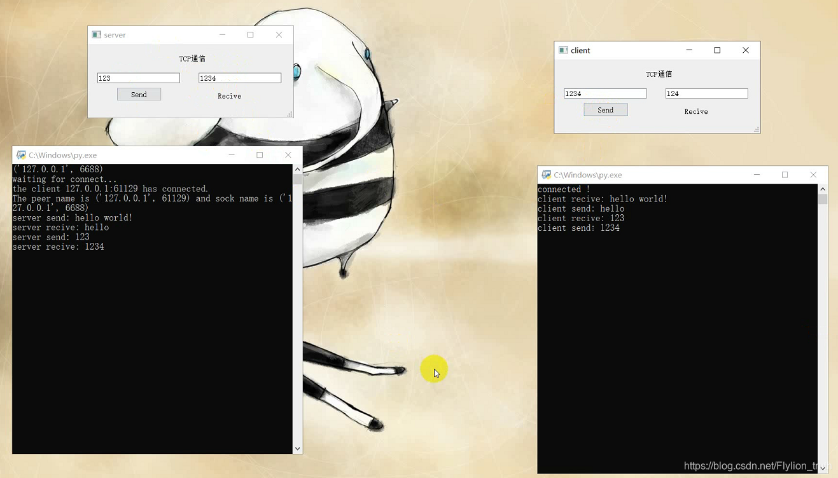Click the server receive field showing 1234
838x478 pixels.
(239, 78)
